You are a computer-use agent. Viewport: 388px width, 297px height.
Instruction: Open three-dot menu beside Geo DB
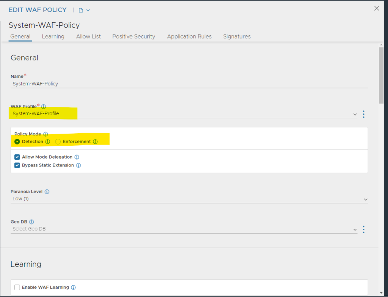tap(364, 229)
